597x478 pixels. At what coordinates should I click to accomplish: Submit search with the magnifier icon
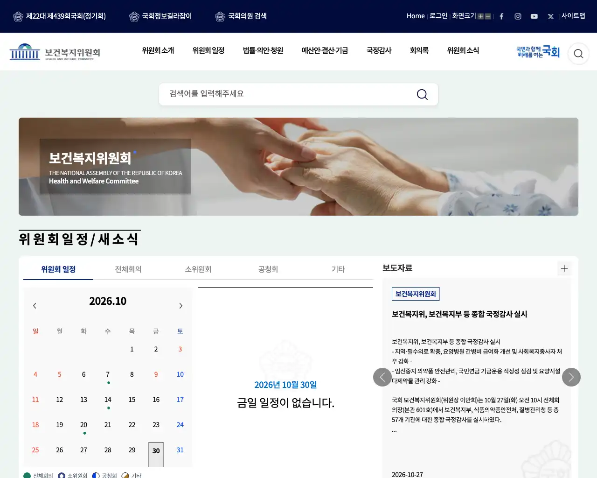tap(422, 94)
